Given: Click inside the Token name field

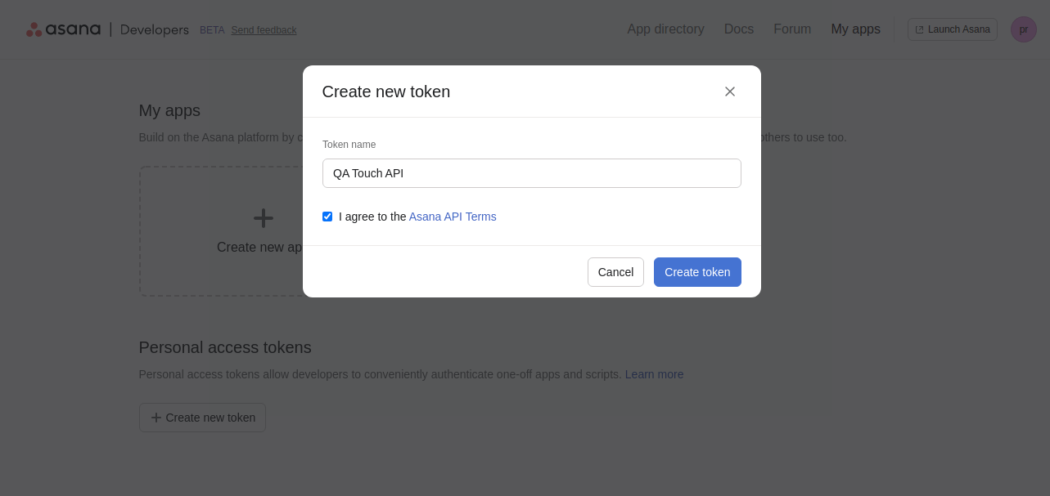Looking at the screenshot, I should pos(532,173).
